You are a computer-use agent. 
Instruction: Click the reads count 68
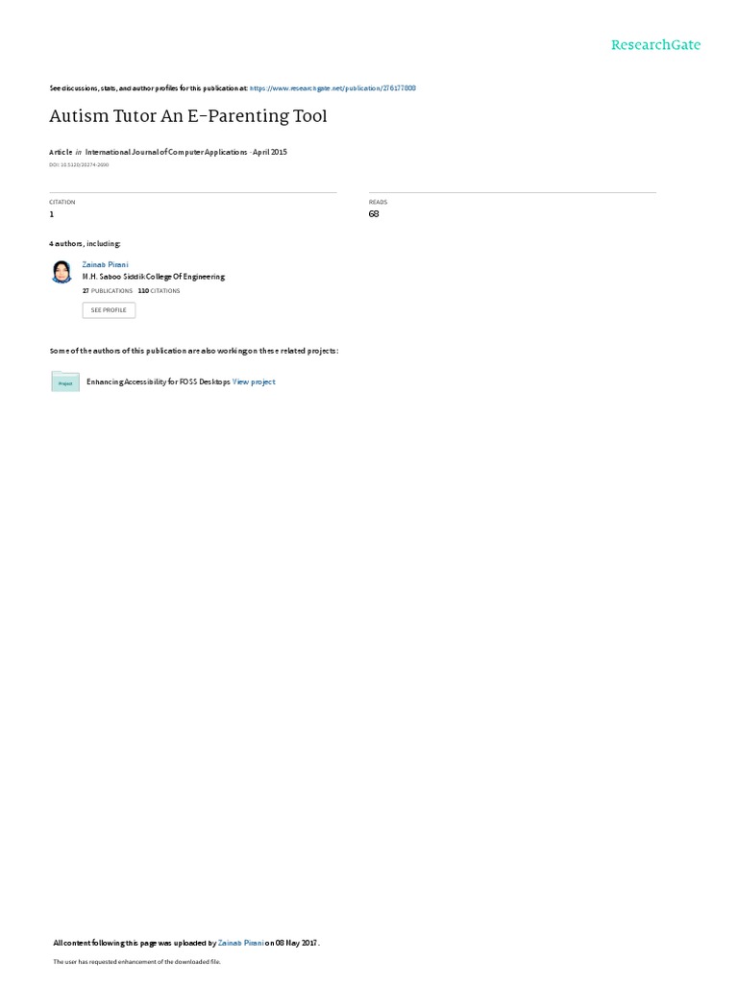coord(374,214)
